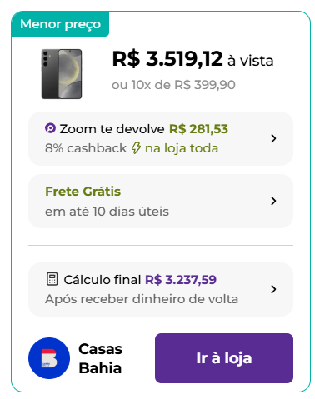Screen dimensions: 315x399
Task: Click em até 10 dias úteis text
Action: tap(107, 212)
